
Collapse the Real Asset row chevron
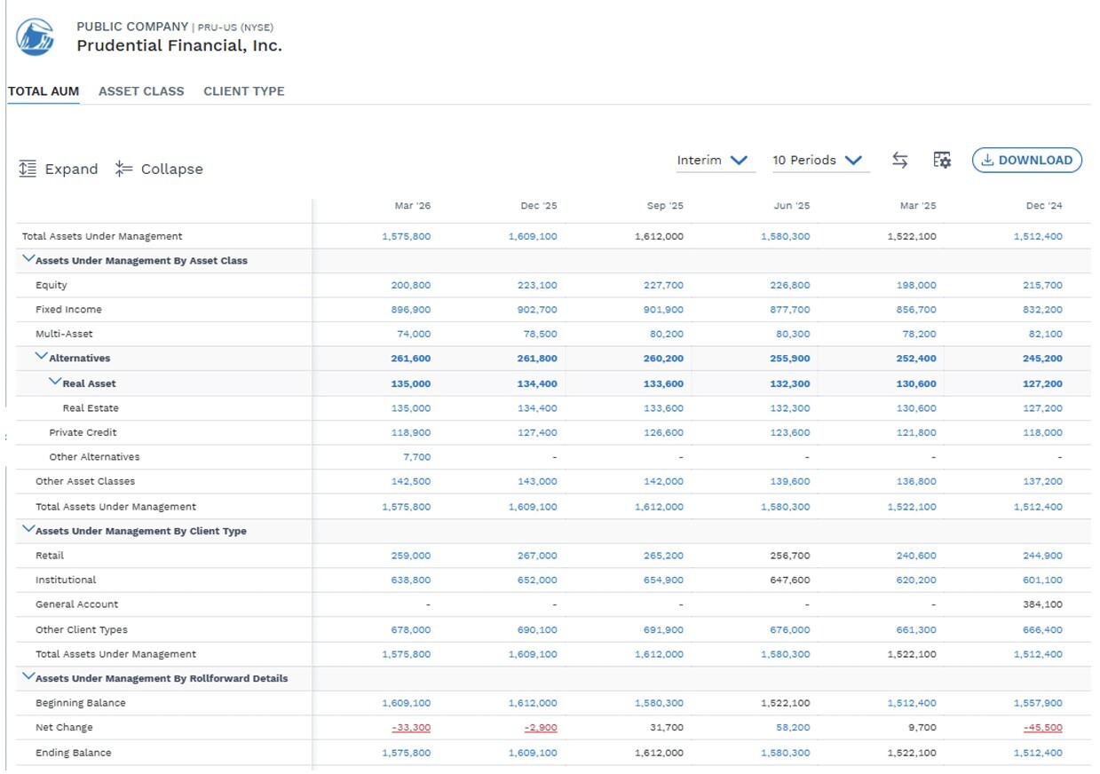point(55,383)
